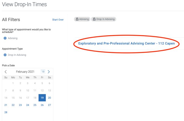This screenshot has width=184, height=121.
Task: Go to previous month in calendar
Action: click(6, 72)
